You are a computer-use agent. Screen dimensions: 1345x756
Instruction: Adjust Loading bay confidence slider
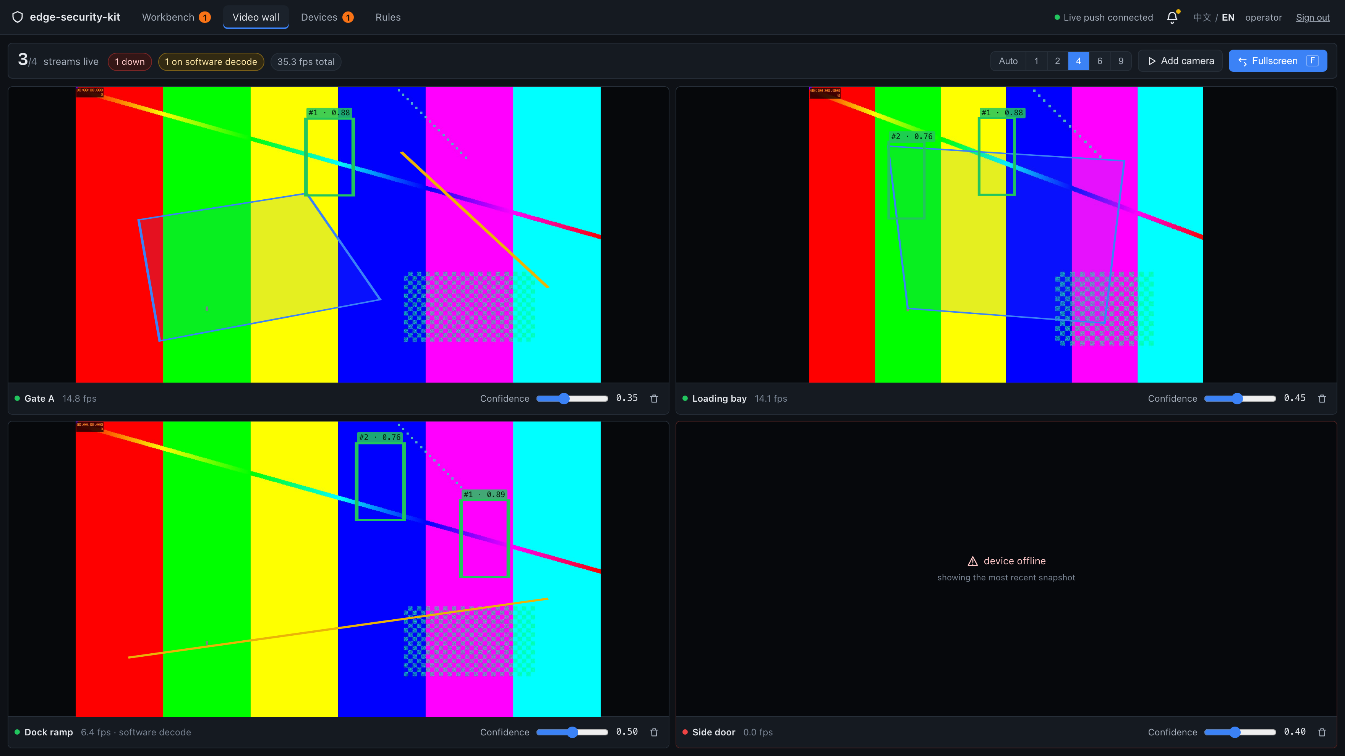(1240, 399)
